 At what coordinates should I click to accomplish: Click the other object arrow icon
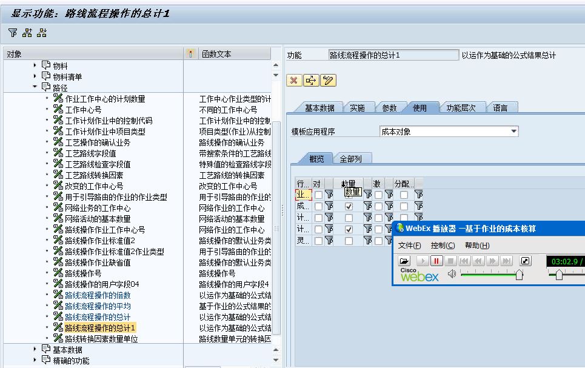[x=311, y=80]
